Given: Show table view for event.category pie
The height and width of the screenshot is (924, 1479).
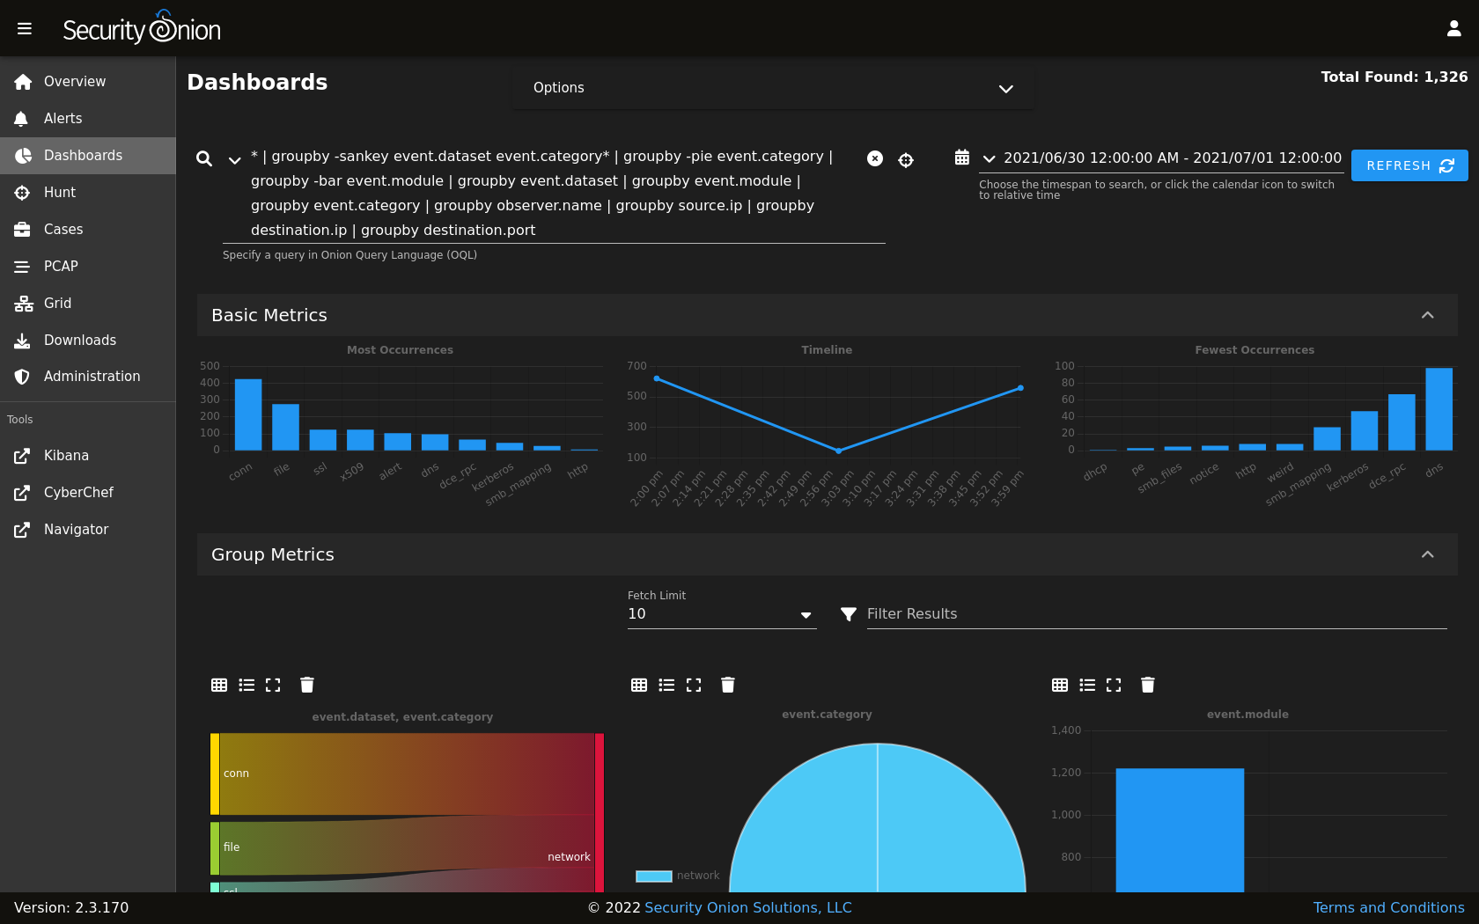Looking at the screenshot, I should 639,685.
